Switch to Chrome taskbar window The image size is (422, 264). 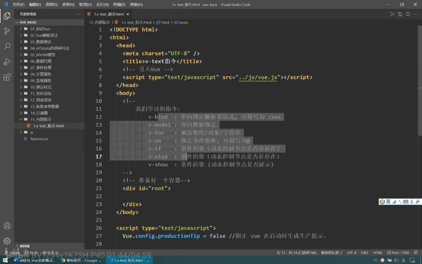click(81, 260)
